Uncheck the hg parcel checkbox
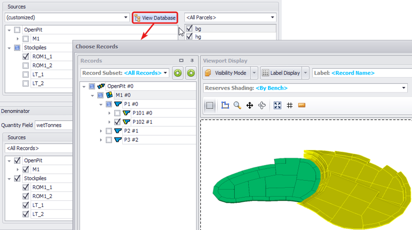The width and height of the screenshot is (412, 230). coord(189,37)
